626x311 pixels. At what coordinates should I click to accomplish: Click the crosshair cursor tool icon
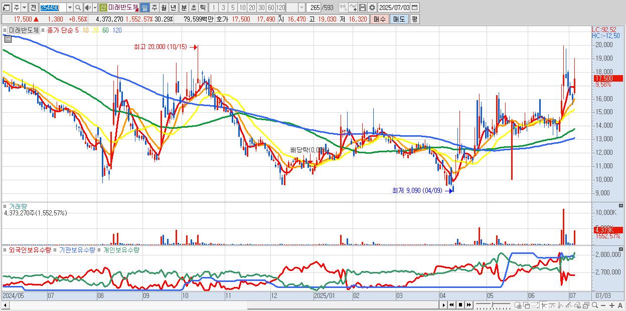tap(544, 305)
